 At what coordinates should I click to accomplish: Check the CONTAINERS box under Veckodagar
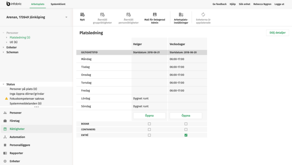click(186, 129)
